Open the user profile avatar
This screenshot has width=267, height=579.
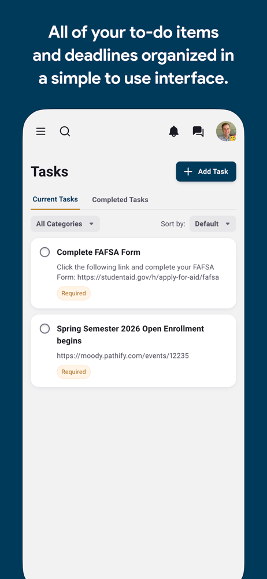(x=226, y=131)
